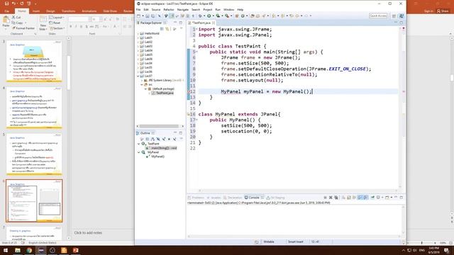The image size is (454, 255).
Task: Click Pin Console icon in Console toolbar
Action: pyautogui.click(x=372, y=198)
